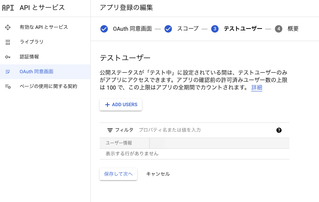The width and height of the screenshot is (319, 202).
Task: Select OAuth 同意画面 in sidebar
Action: coord(45,72)
